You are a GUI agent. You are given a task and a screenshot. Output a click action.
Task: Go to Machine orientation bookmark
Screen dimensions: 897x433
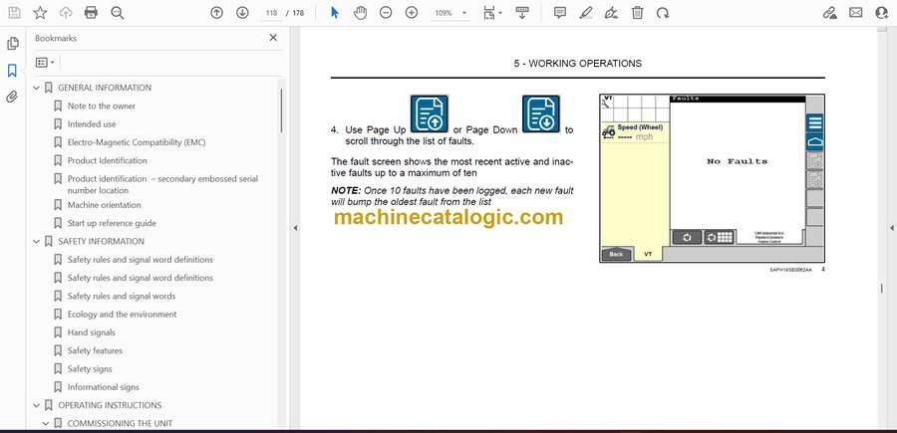coord(104,205)
